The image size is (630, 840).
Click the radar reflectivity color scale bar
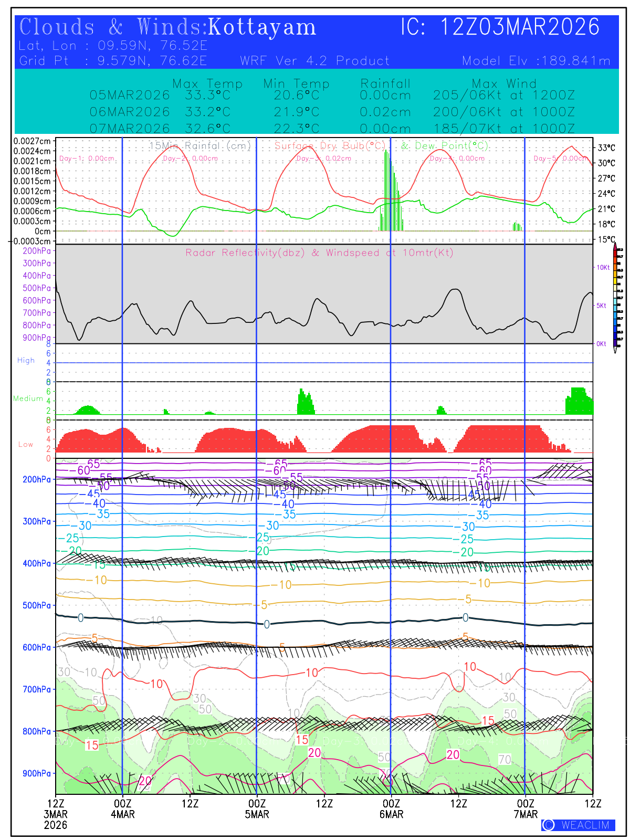point(615,299)
